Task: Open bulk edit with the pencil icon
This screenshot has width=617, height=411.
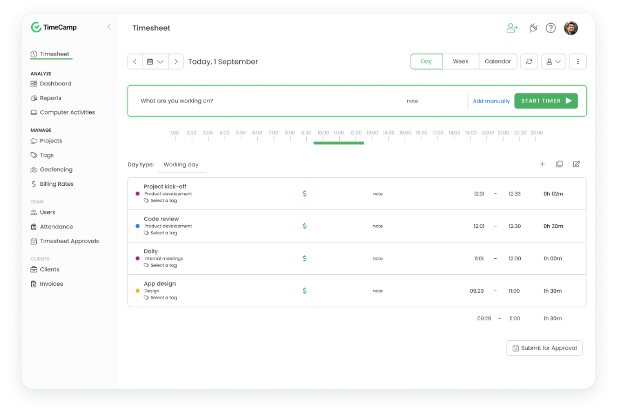Action: [x=577, y=164]
